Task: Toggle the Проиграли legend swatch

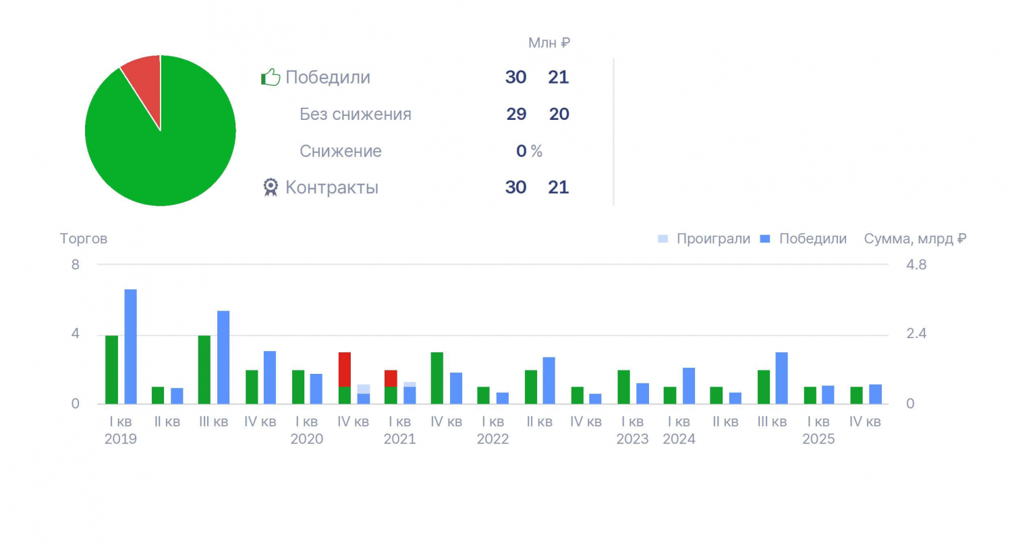Action: click(663, 238)
